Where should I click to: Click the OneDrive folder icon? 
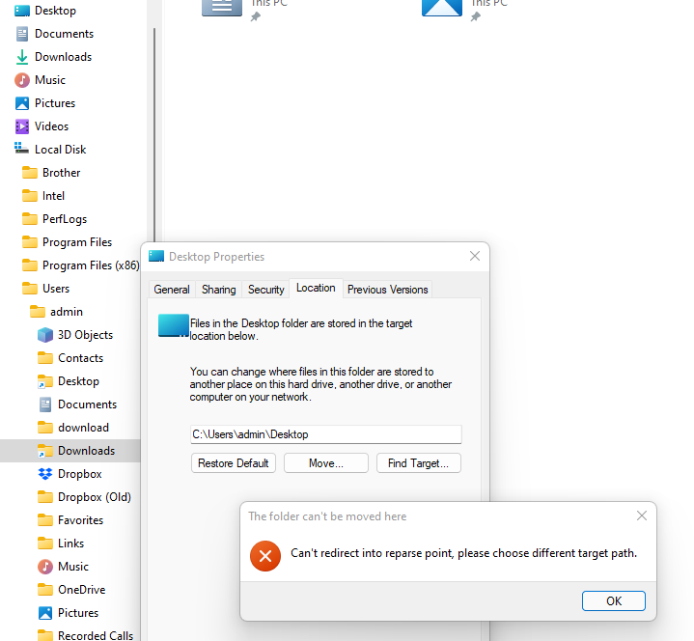[45, 590]
